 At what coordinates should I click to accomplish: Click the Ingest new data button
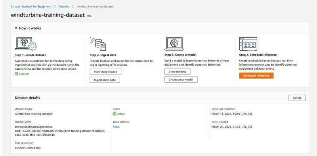[x=105, y=80]
